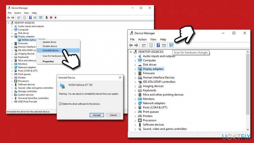Click vertical scrollbar thumb in right Device Manager

coord(248,84)
